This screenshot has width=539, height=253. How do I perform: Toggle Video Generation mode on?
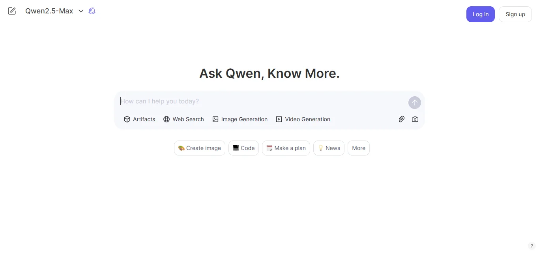click(x=303, y=119)
